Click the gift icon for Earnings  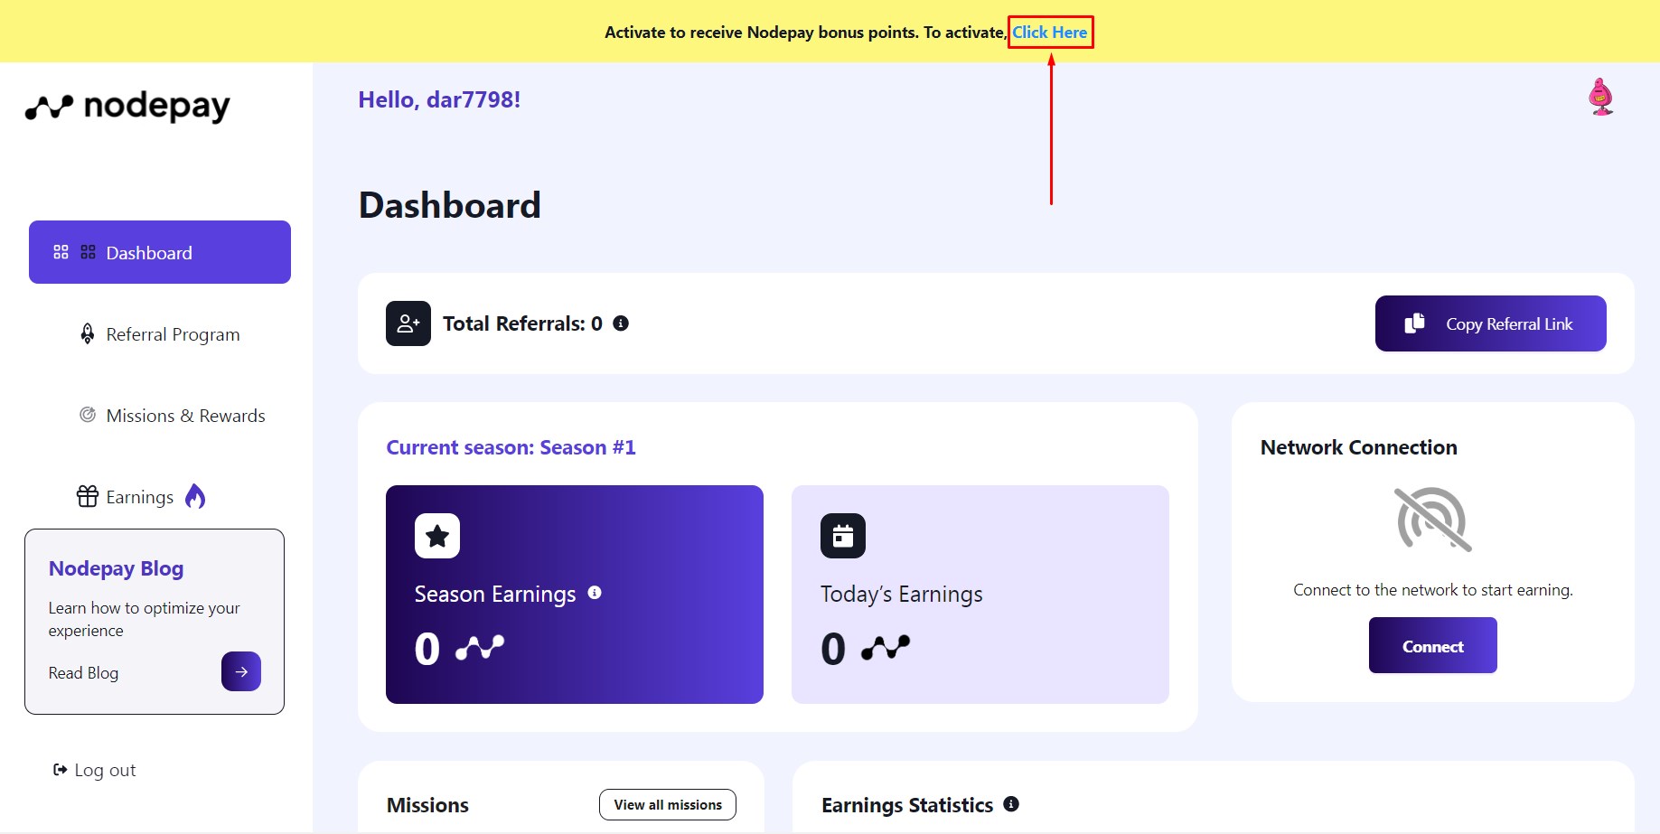coord(88,496)
